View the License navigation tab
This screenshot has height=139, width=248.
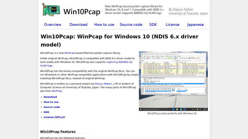(172, 25)
